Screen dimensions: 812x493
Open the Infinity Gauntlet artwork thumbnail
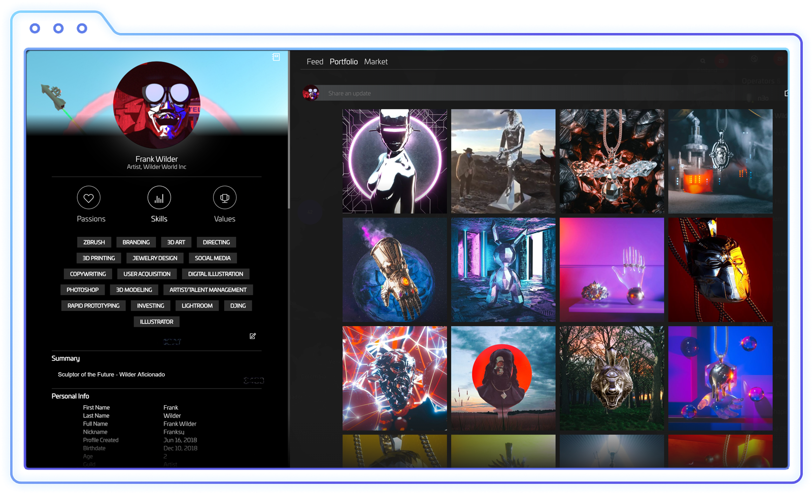point(395,270)
